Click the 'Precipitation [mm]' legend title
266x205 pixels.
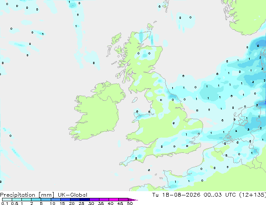27,195
